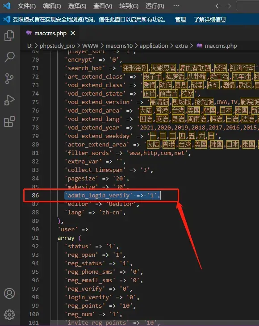Click the application breadcrumb segment
Image resolution: width=259 pixels, height=326 pixels.
click(x=154, y=46)
